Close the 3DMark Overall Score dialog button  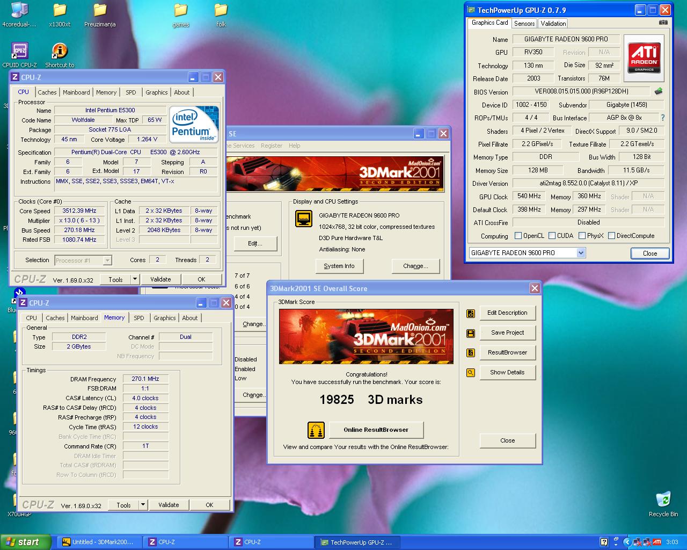507,441
